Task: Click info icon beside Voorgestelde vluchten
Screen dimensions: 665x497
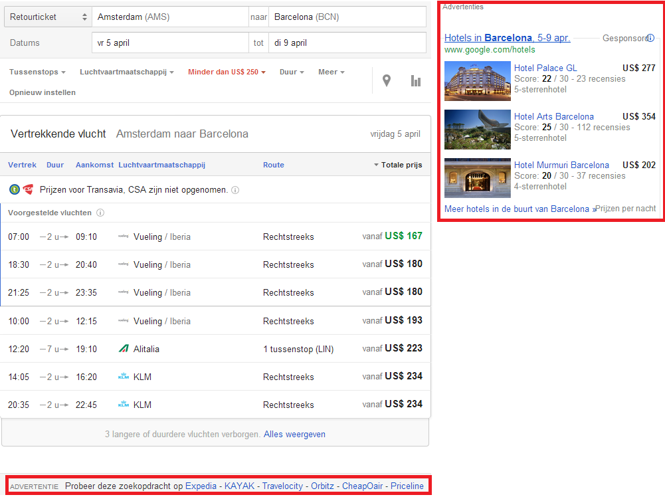Action: pos(100,213)
